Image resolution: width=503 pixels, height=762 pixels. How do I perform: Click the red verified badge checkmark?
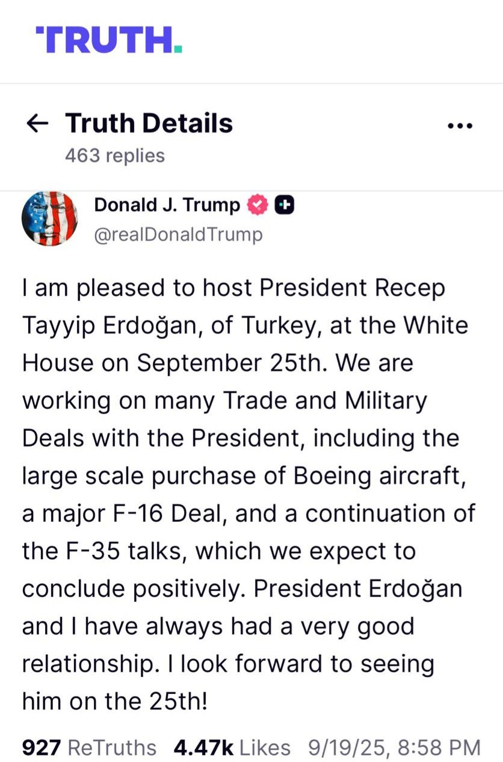click(x=258, y=205)
